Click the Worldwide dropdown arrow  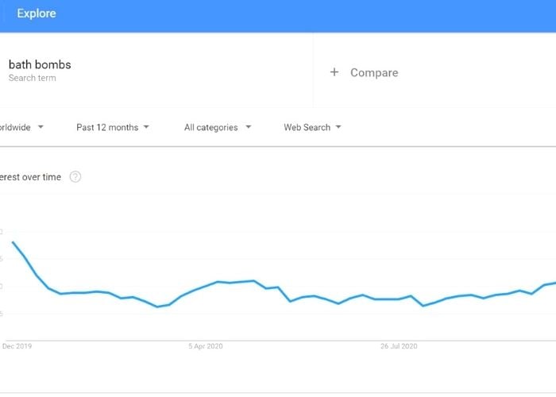pos(41,126)
